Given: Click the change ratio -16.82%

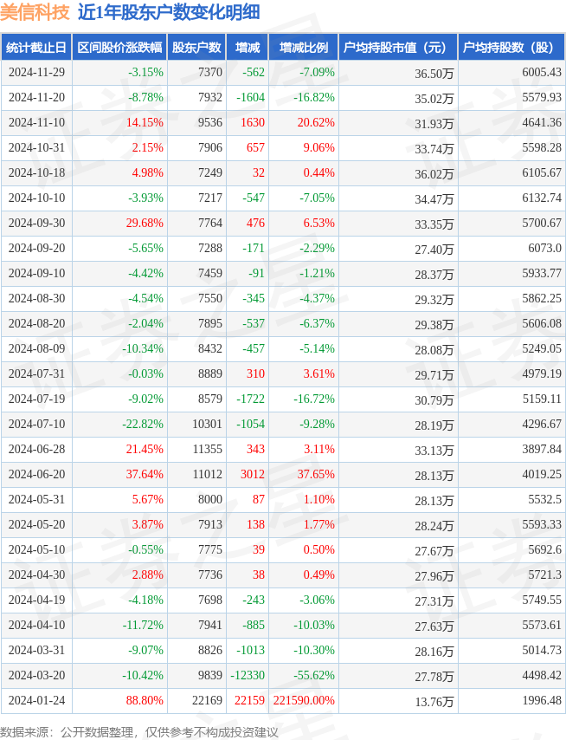Looking at the screenshot, I should [x=314, y=97].
